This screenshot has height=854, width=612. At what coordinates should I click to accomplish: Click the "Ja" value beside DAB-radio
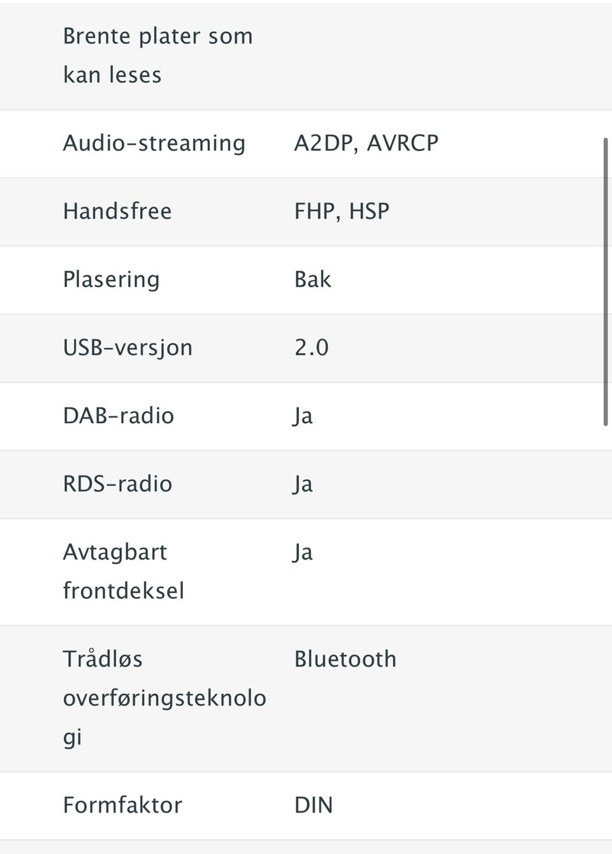click(303, 416)
